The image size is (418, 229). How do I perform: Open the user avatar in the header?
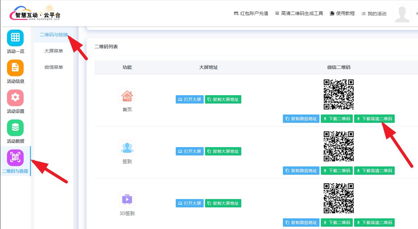402,14
